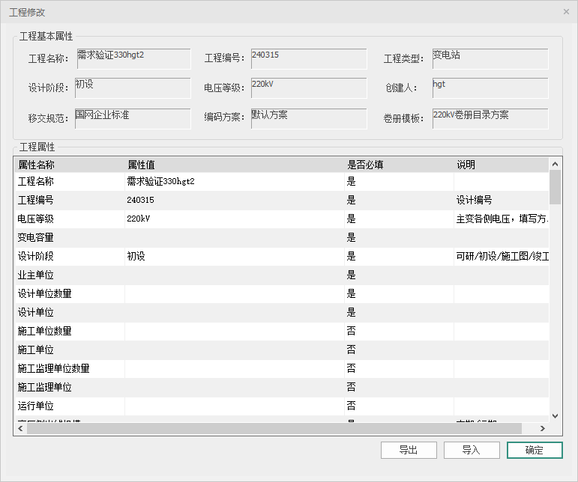578x482 pixels.
Task: Click the 说明 column header
Action: pos(499,165)
